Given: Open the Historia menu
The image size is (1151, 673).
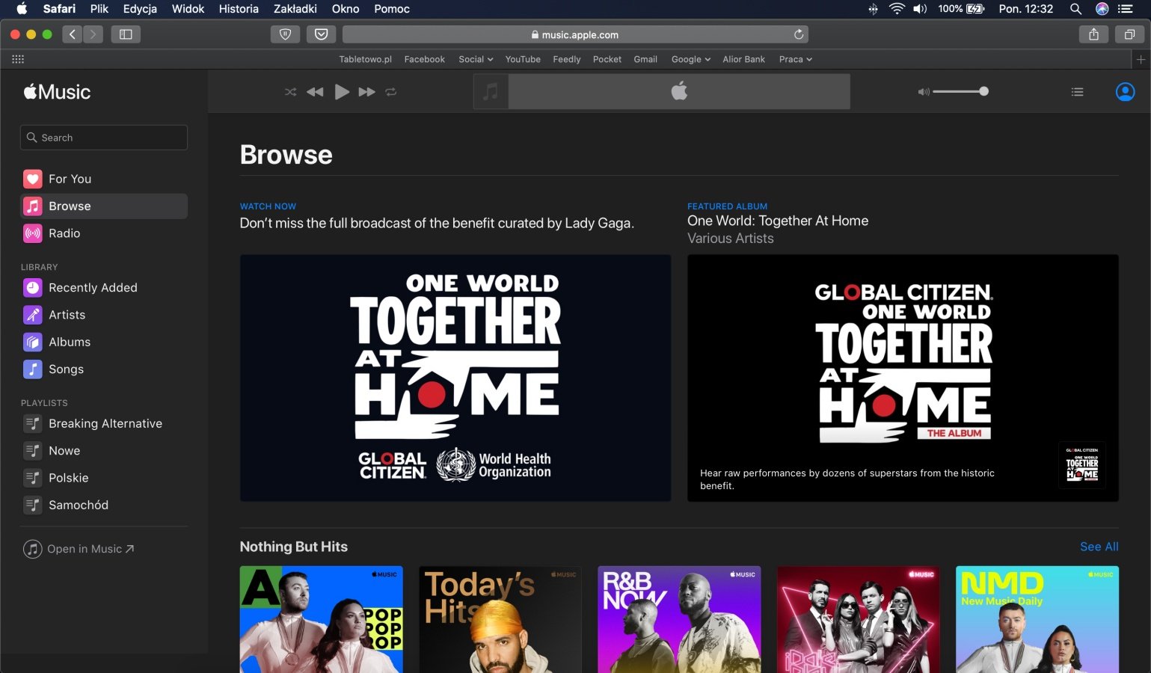Looking at the screenshot, I should click(x=239, y=9).
